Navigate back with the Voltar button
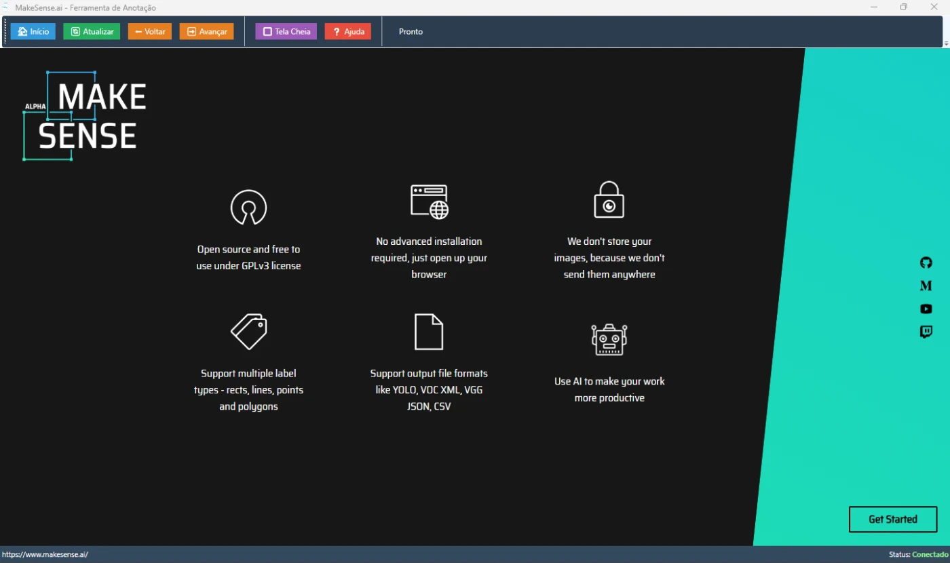 150,32
